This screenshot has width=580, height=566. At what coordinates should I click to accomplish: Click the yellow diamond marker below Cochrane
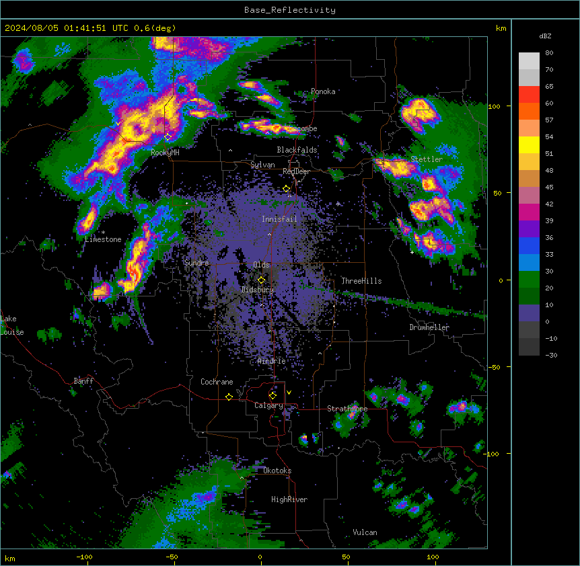tap(229, 397)
